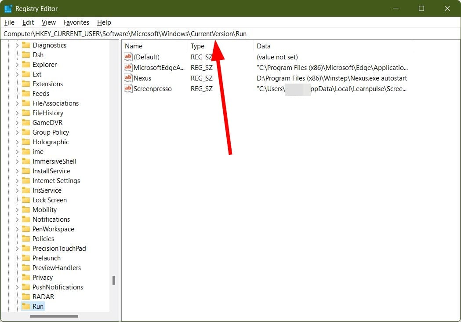Click the Internet Settings folder icon
Image resolution: width=461 pixels, height=322 pixels.
[26, 181]
